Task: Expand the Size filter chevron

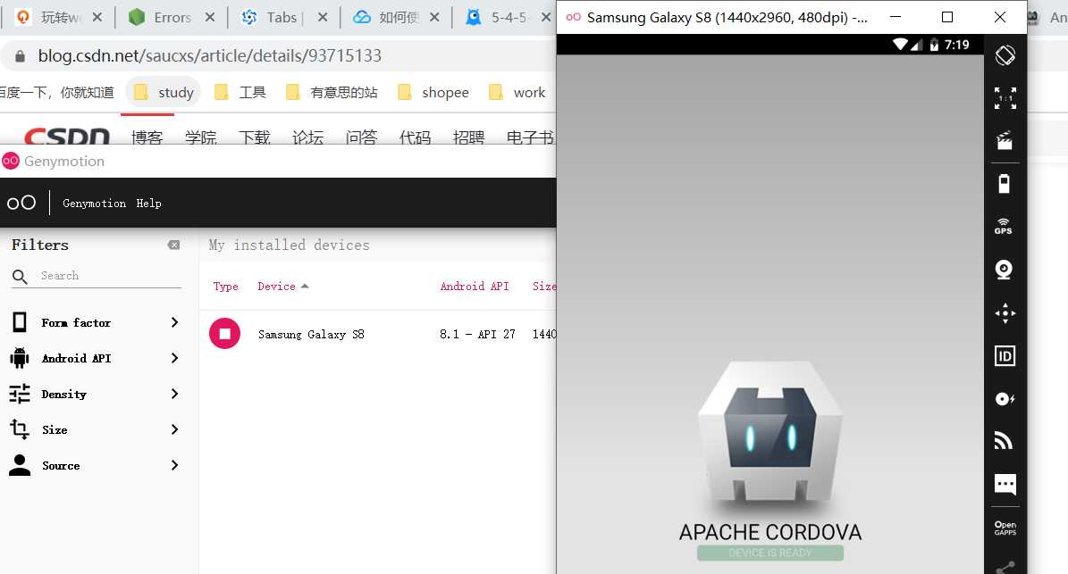Action: [x=174, y=429]
